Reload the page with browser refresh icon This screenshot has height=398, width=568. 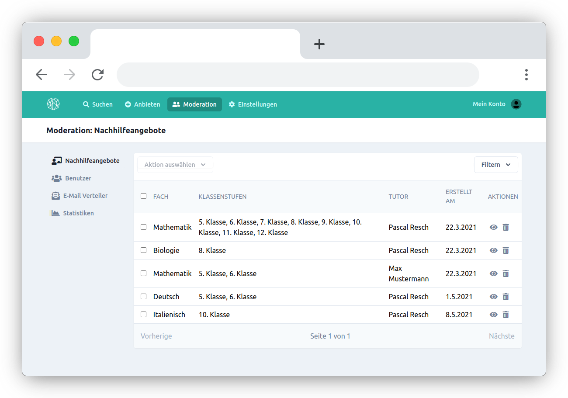(x=97, y=75)
